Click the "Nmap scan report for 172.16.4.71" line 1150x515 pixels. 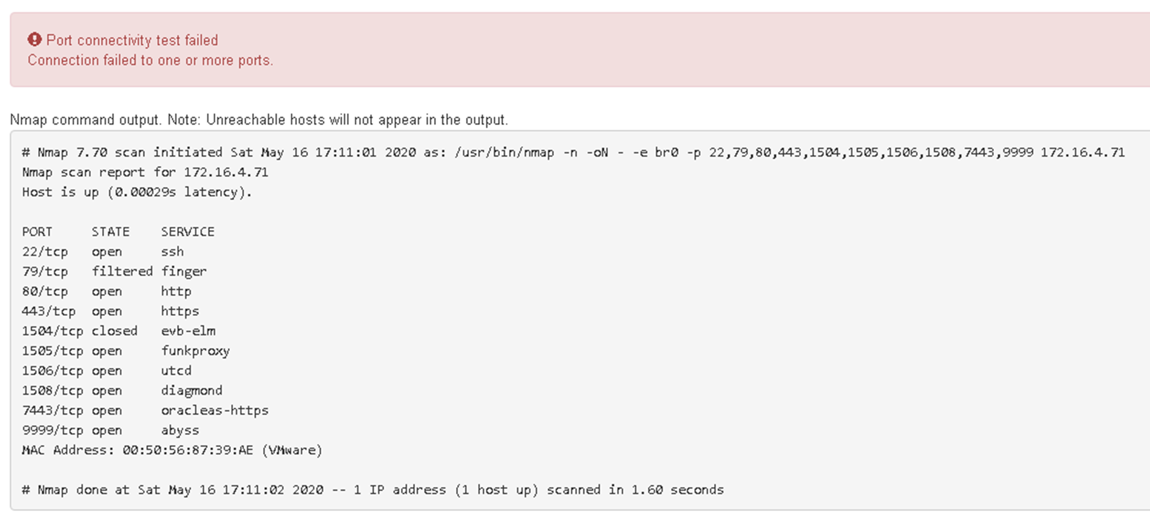tap(145, 173)
